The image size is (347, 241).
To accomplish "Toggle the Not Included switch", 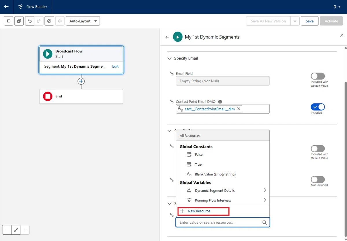I will tap(318, 179).
